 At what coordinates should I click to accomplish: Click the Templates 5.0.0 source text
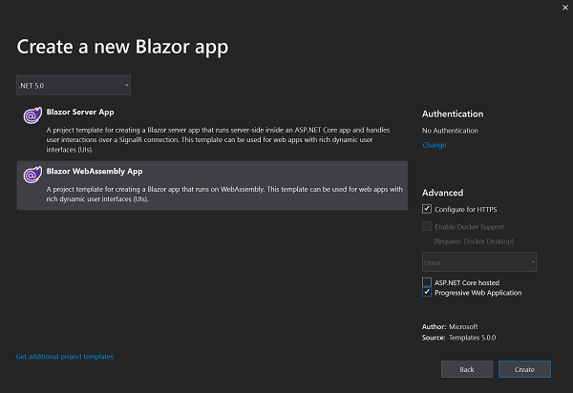point(472,338)
